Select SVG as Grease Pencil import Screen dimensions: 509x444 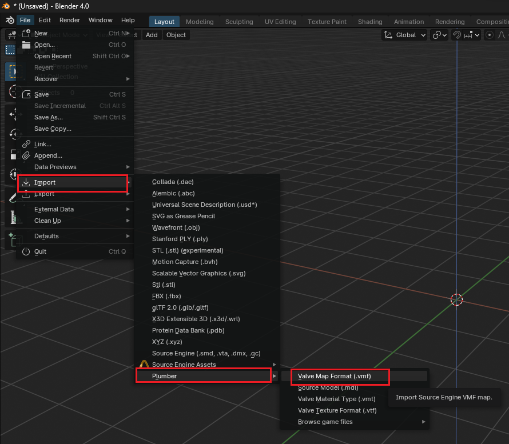click(x=207, y=216)
